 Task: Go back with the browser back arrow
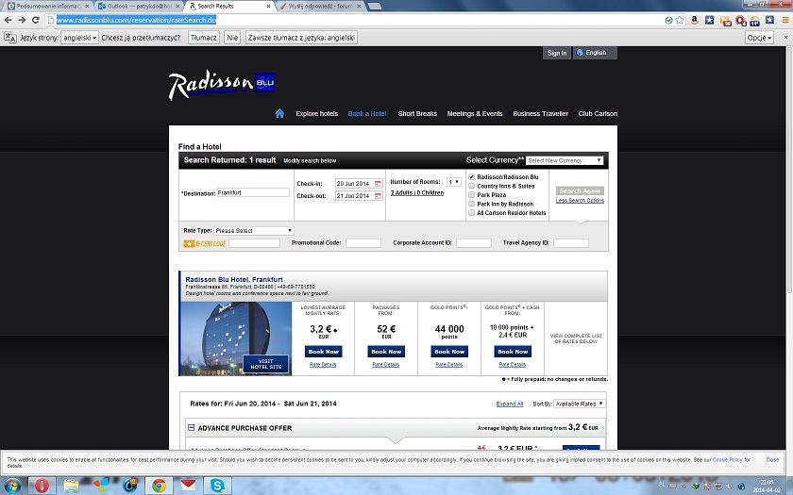coord(8,20)
